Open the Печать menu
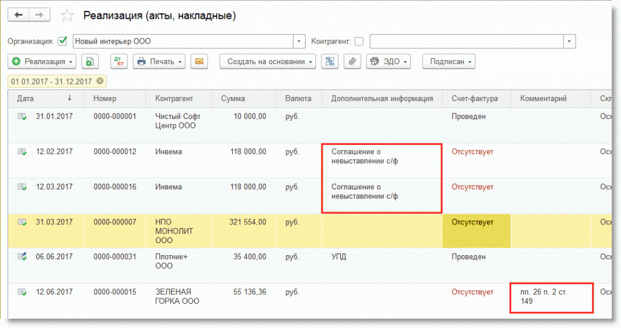621x328 pixels. 159,61
